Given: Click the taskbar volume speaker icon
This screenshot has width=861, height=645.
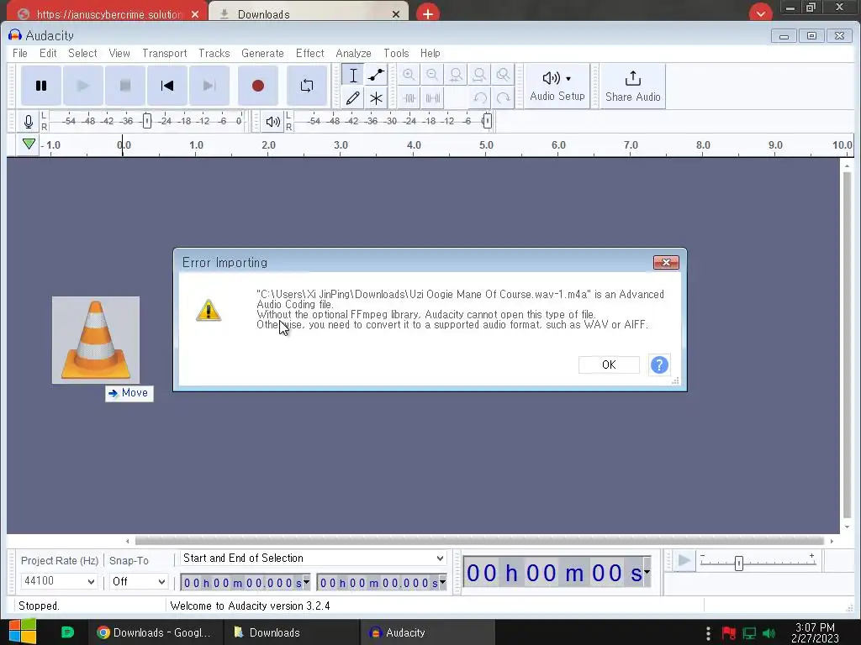Looking at the screenshot, I should tap(769, 633).
